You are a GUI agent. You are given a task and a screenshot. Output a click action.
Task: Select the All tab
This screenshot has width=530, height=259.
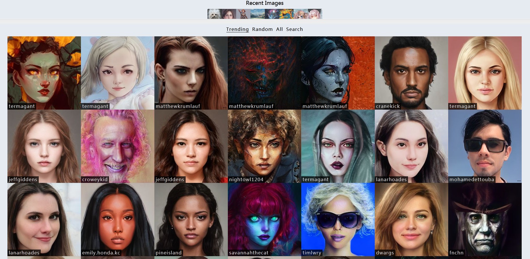[279, 29]
